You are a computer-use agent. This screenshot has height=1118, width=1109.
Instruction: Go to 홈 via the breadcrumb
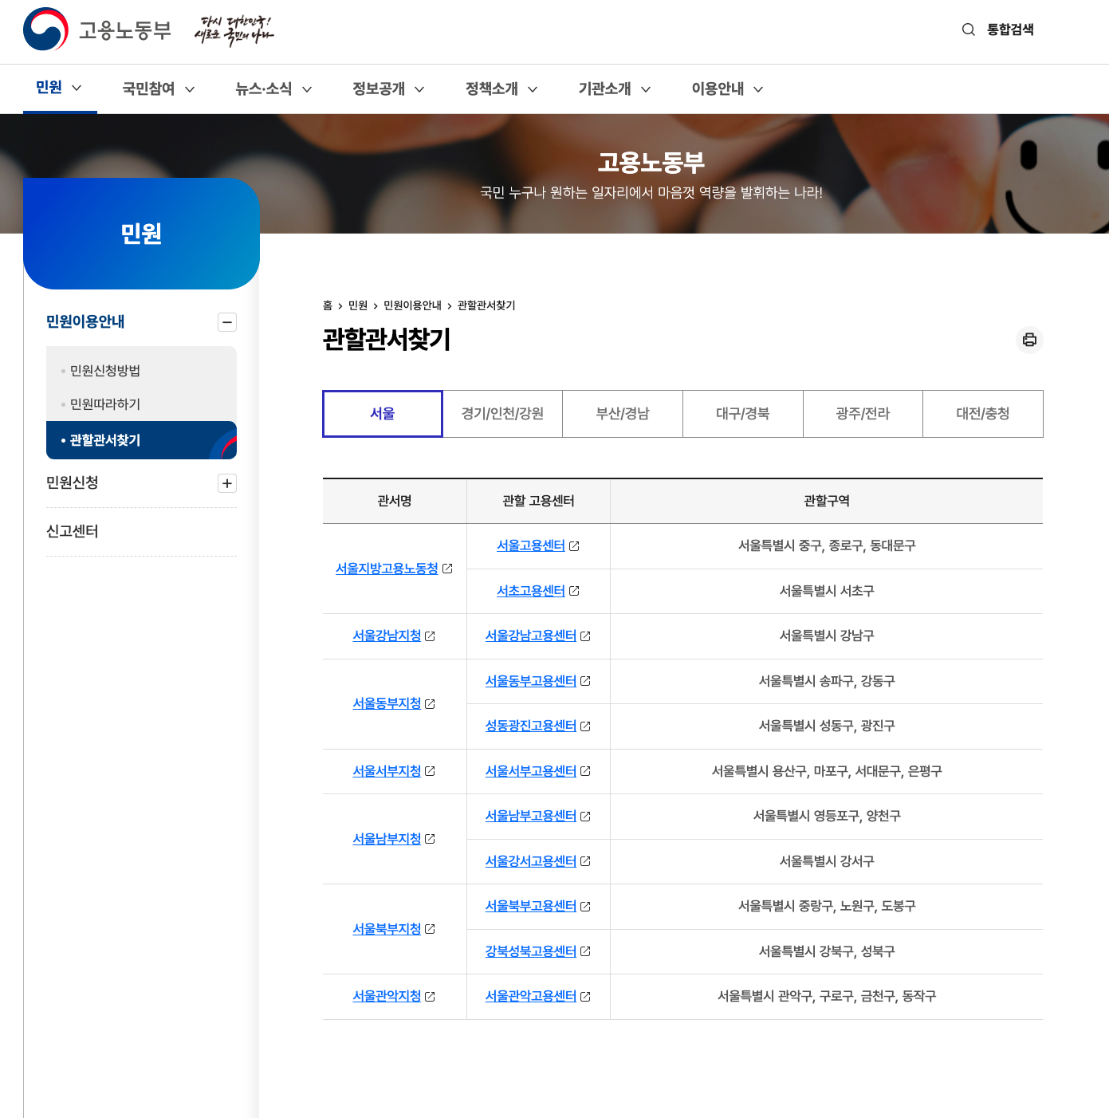point(328,305)
